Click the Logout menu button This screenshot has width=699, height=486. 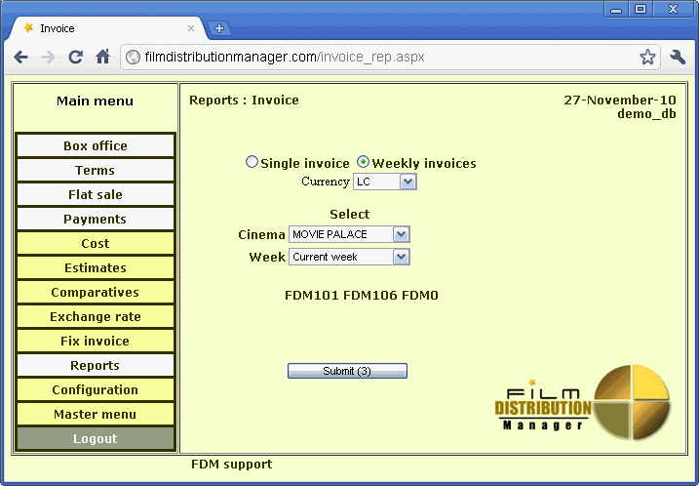click(x=96, y=439)
